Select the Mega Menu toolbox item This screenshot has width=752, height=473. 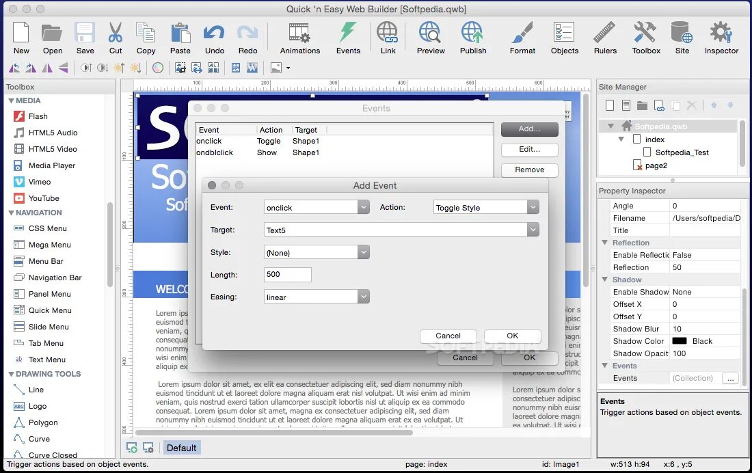[49, 245]
